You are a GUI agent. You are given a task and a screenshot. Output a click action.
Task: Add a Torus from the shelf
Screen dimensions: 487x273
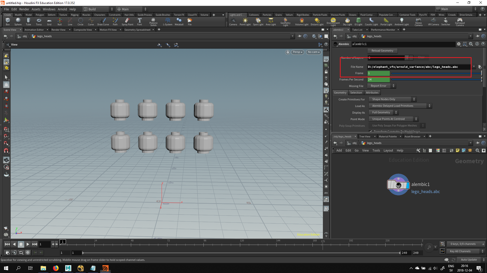(39, 22)
